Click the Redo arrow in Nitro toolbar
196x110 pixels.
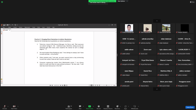coord(12,25)
